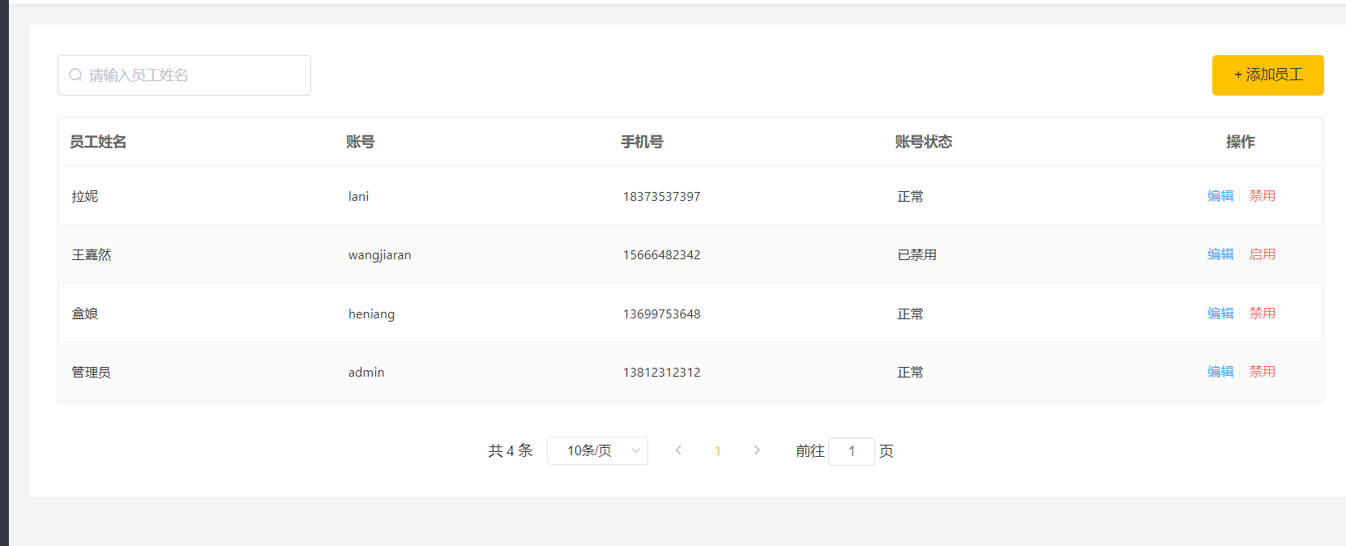This screenshot has width=1346, height=546.
Task: Click the 员工姓名 column header
Action: (98, 142)
